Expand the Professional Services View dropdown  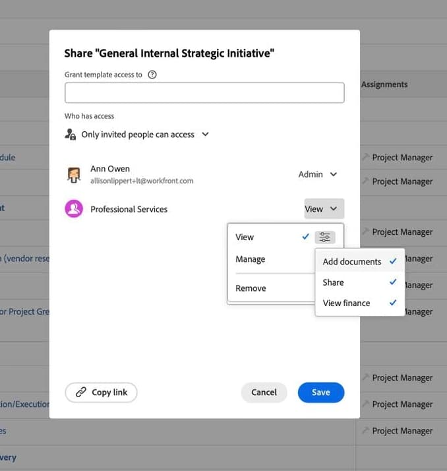pos(324,209)
